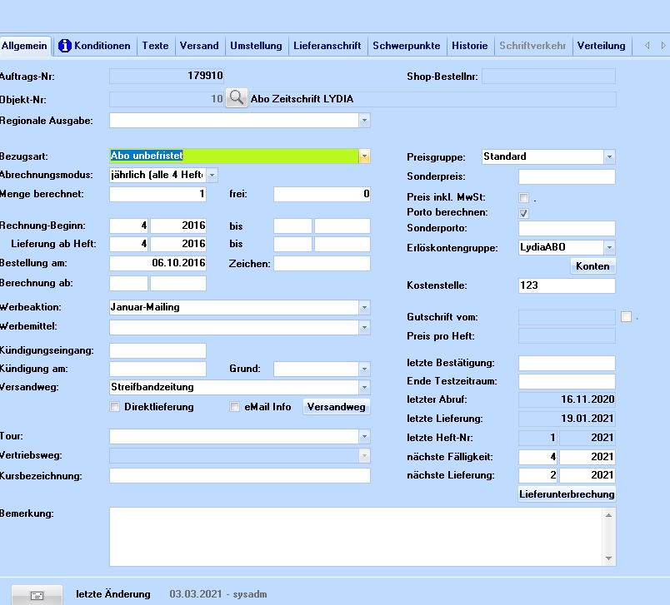Click the letzte Änderung date 03.03.2021 - sysadm
Viewport: 670px width, 605px height.
point(218,594)
